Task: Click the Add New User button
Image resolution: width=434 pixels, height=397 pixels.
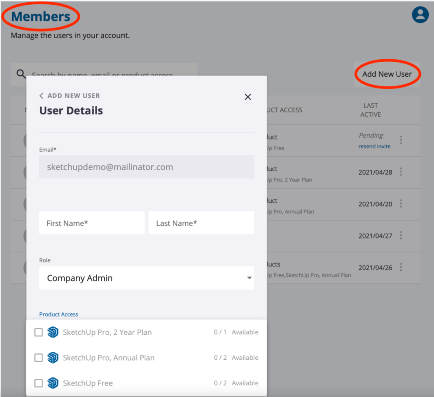Action: (x=387, y=74)
